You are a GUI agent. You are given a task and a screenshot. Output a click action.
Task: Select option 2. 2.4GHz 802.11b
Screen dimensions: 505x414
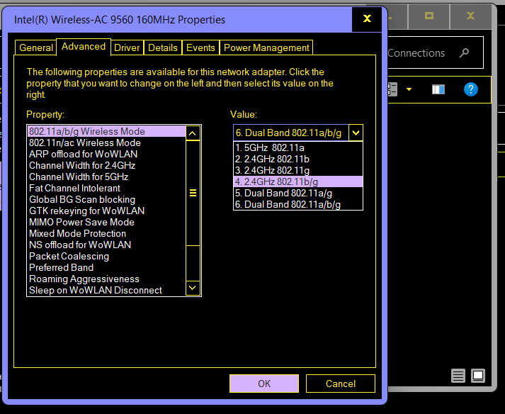(298, 159)
